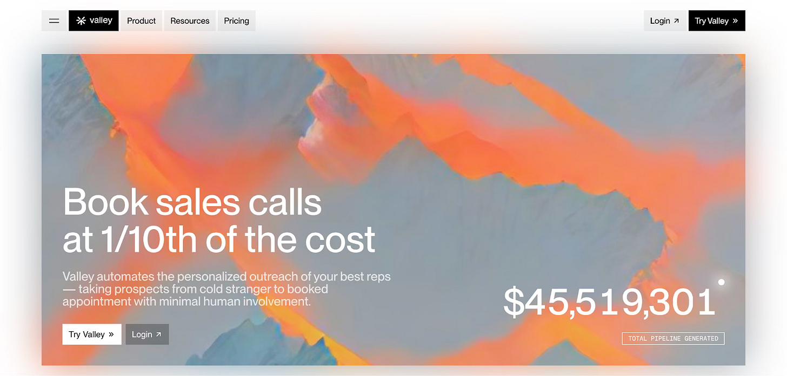This screenshot has height=376, width=787.
Task: Click the 'Valley automates' description paragraph
Action: 226,289
